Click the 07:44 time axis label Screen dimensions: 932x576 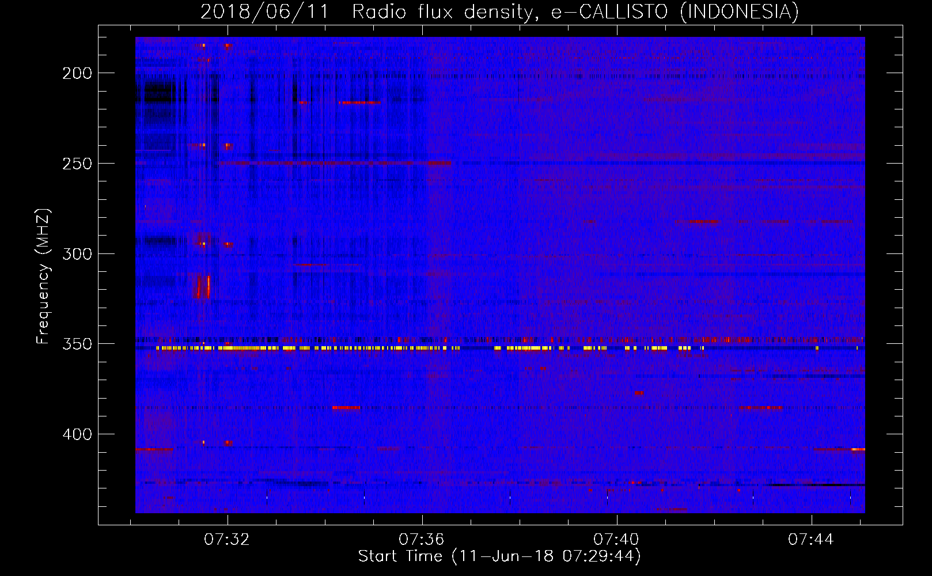pyautogui.click(x=811, y=540)
